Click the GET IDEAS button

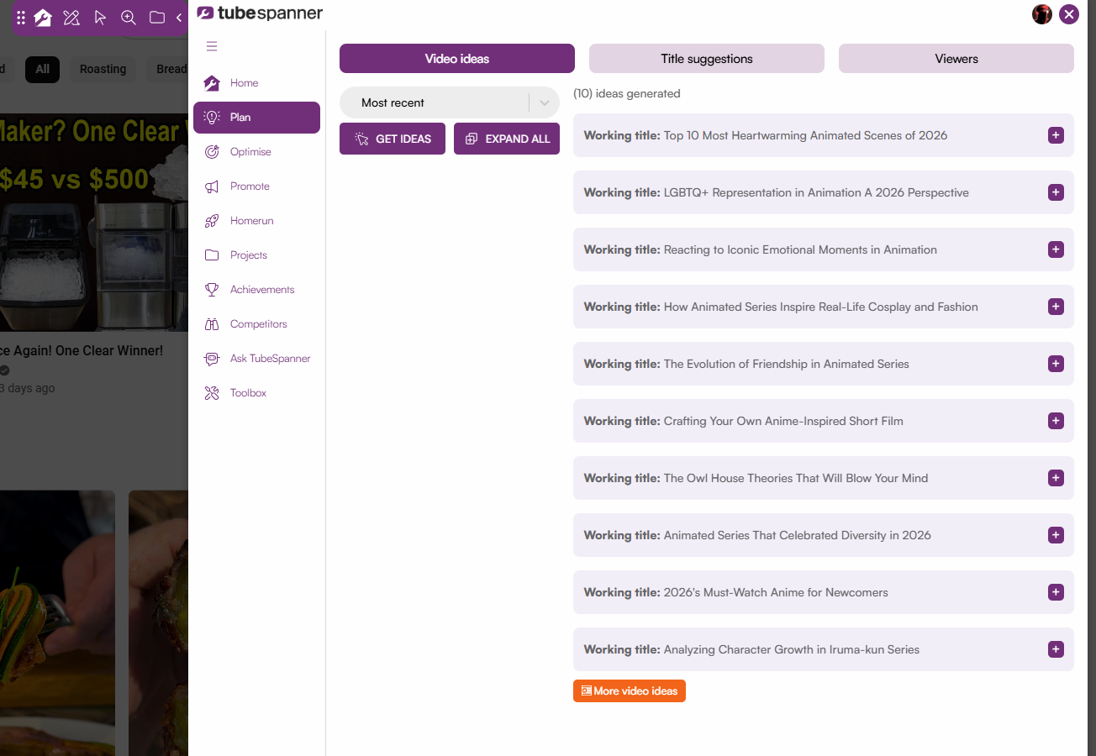click(393, 139)
